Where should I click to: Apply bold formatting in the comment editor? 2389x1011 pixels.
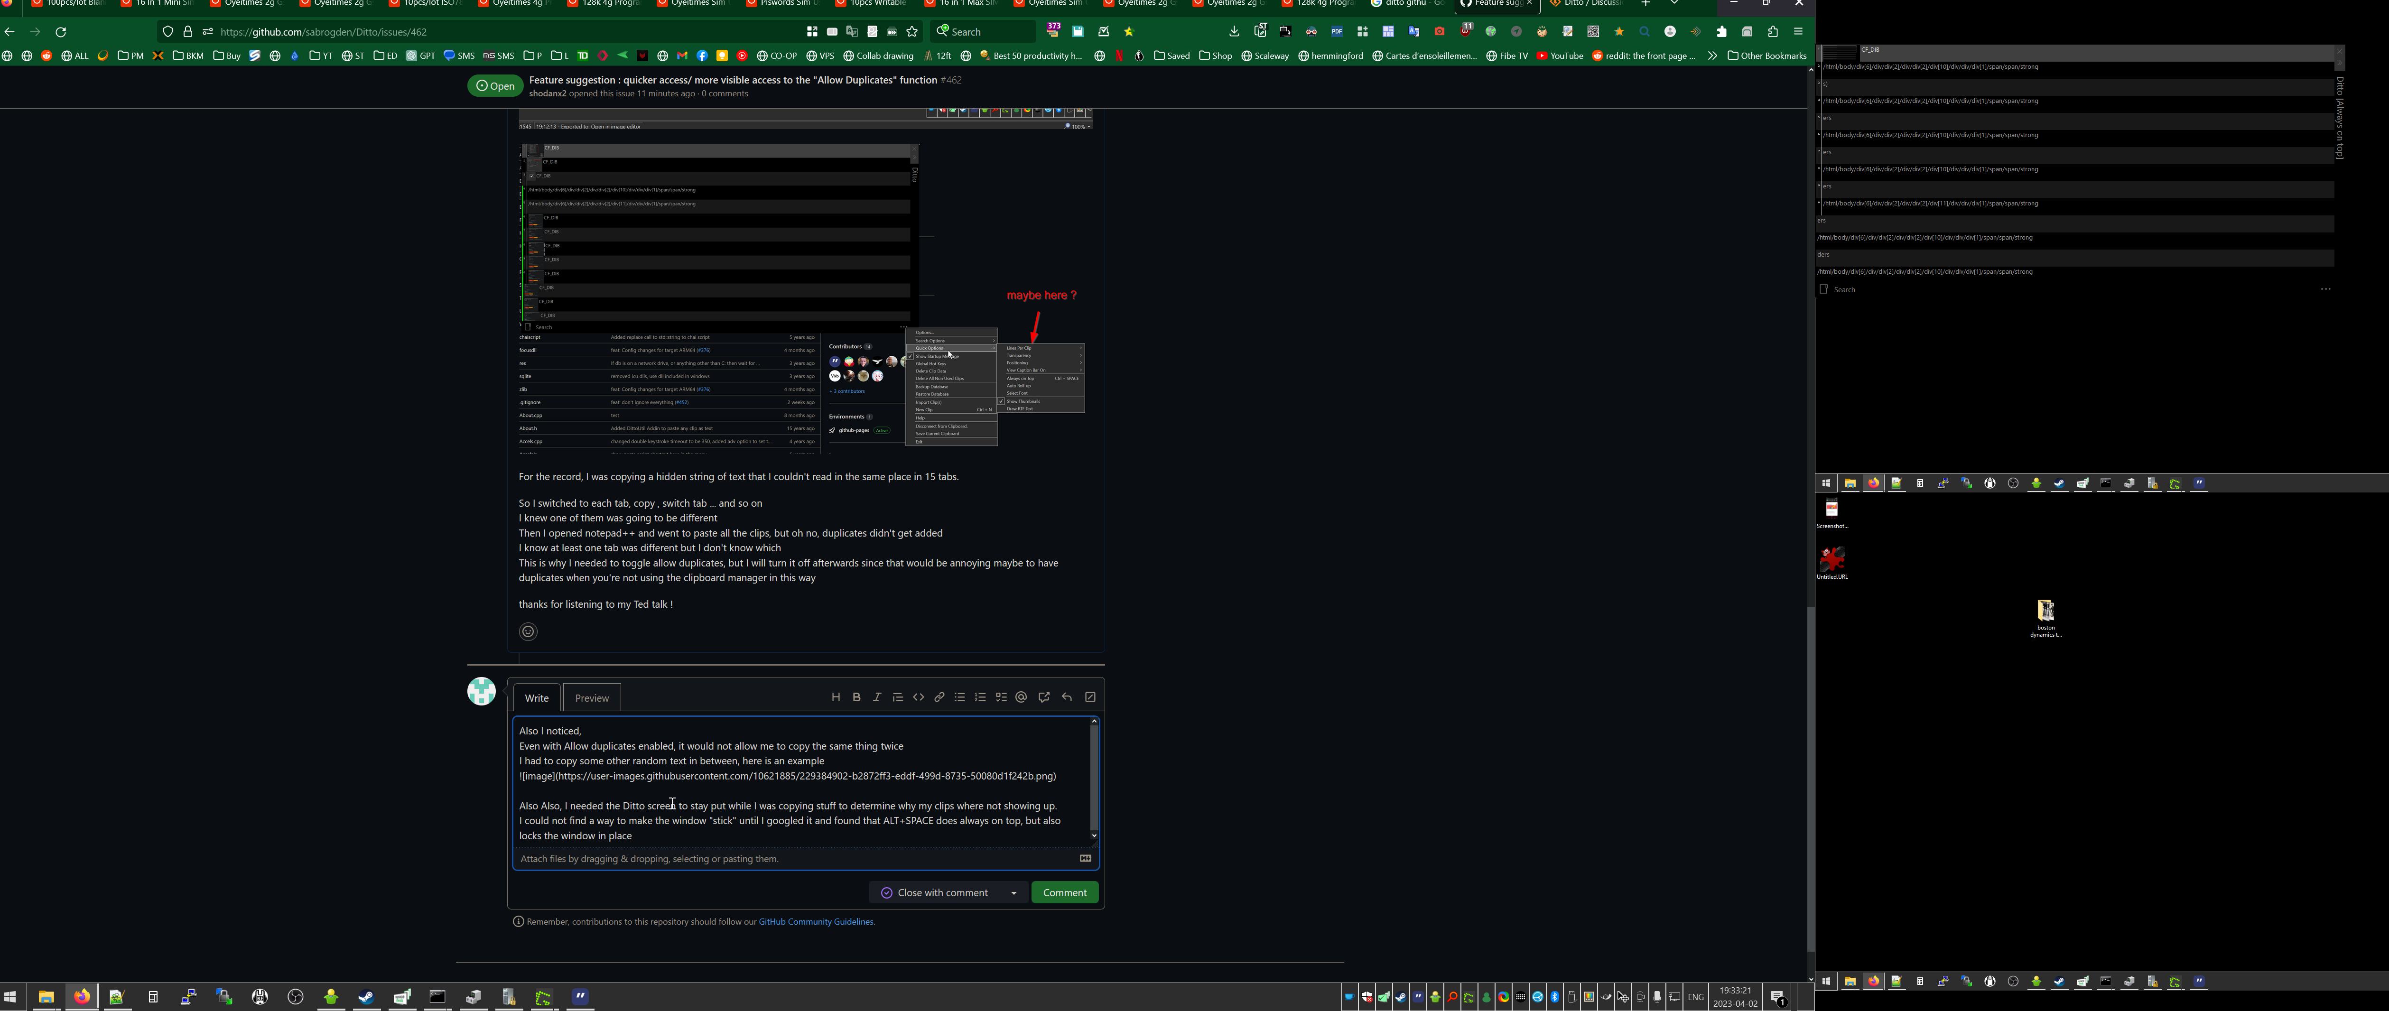pyautogui.click(x=856, y=696)
